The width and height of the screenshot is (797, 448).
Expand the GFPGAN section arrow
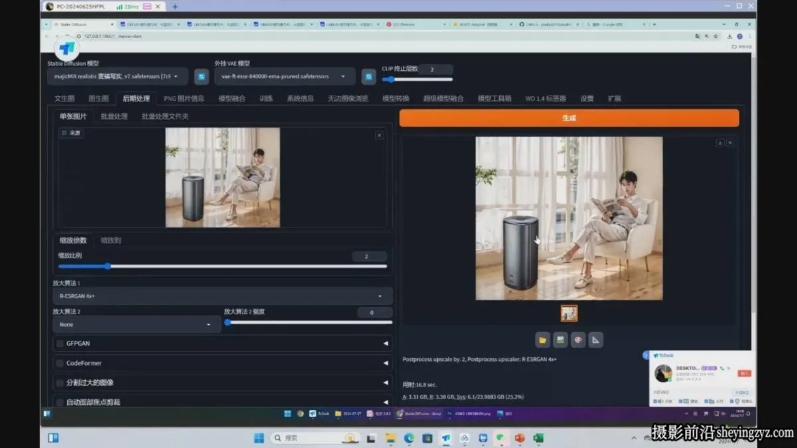pyautogui.click(x=386, y=343)
